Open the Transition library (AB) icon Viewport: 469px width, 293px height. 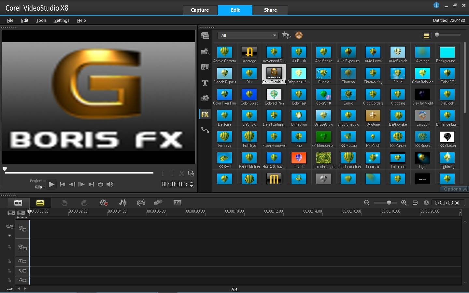[x=205, y=67]
